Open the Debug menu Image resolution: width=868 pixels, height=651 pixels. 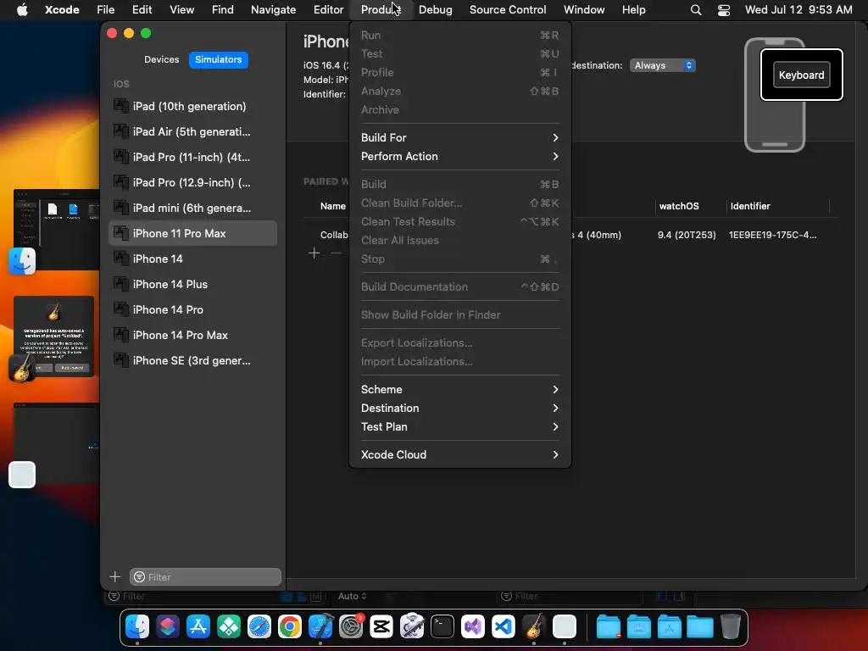coord(435,10)
